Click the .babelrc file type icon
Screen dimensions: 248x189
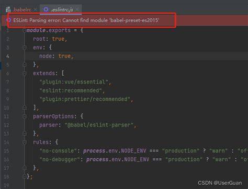point(8,10)
